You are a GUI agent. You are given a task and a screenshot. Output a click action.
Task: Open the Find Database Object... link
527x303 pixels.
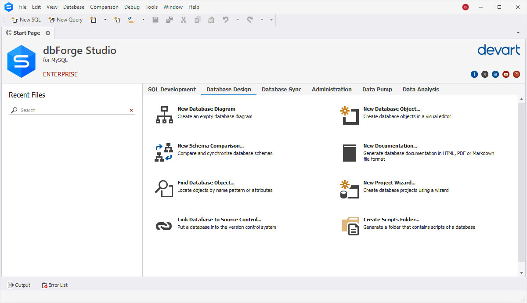206,183
